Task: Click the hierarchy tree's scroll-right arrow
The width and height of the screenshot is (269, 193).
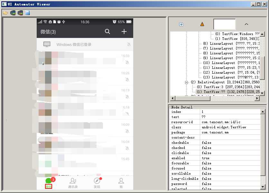Action: pyautogui.click(x=257, y=98)
